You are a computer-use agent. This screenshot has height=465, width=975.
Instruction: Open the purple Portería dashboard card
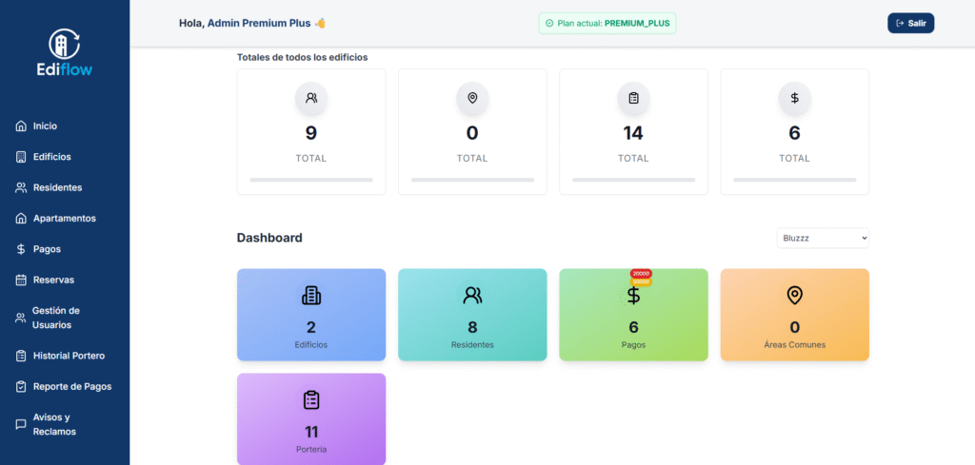311,418
